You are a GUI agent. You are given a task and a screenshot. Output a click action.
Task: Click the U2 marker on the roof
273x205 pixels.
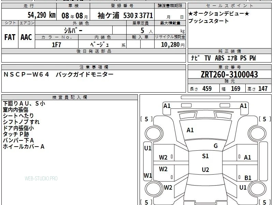coord(205,169)
